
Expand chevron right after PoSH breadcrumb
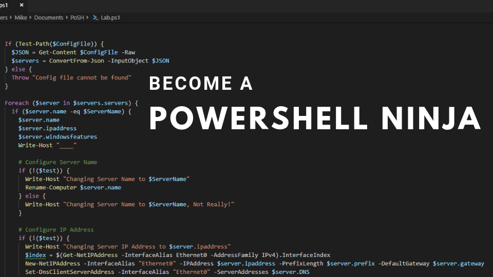[88, 17]
